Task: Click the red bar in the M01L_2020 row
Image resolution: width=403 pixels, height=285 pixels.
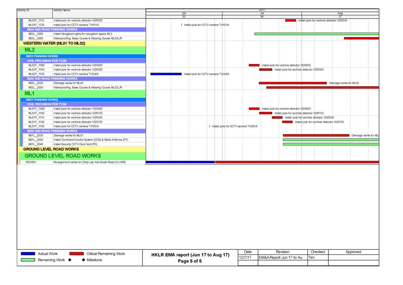Action: [x=316, y=135]
